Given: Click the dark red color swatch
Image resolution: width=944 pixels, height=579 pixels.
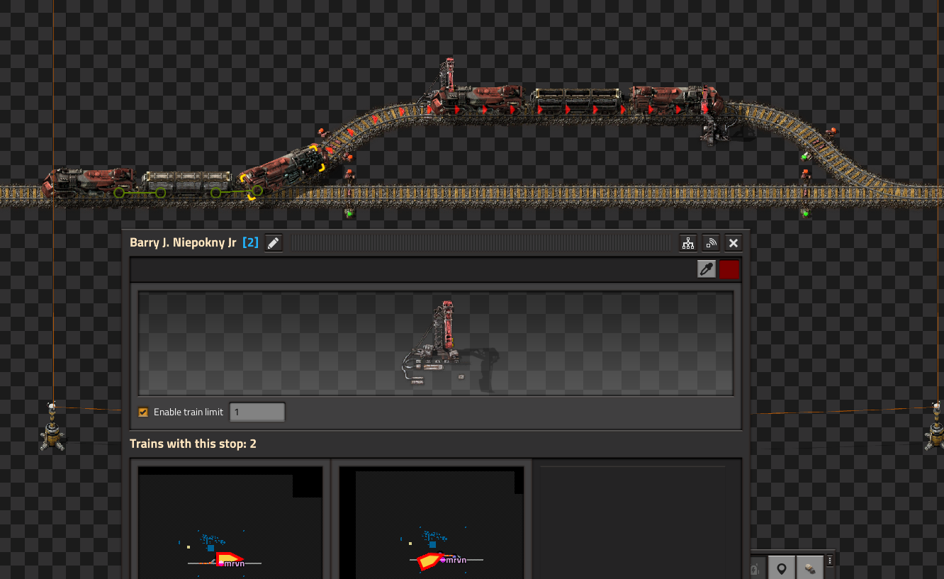Looking at the screenshot, I should (x=729, y=269).
